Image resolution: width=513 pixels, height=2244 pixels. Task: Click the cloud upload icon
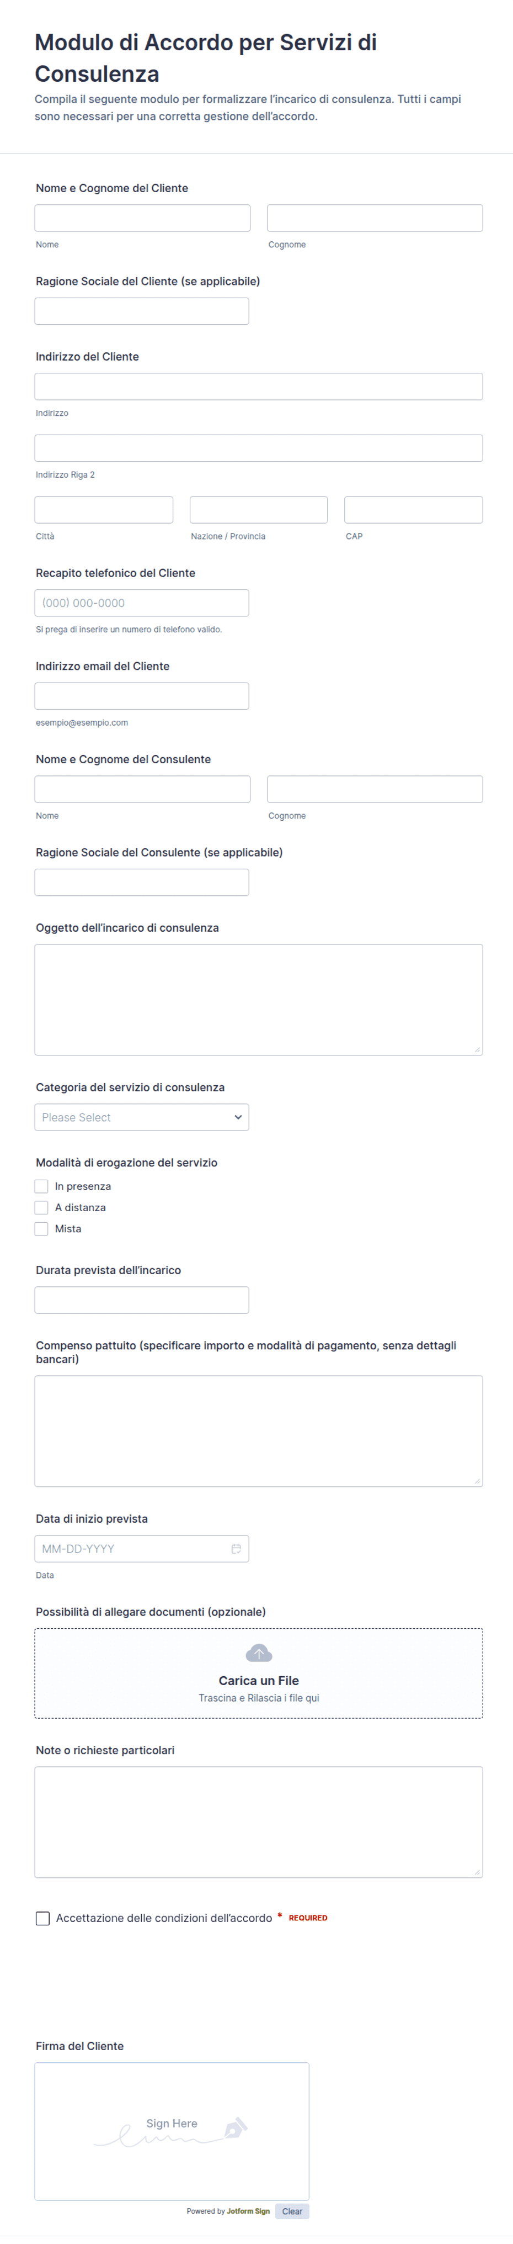pyautogui.click(x=259, y=1652)
